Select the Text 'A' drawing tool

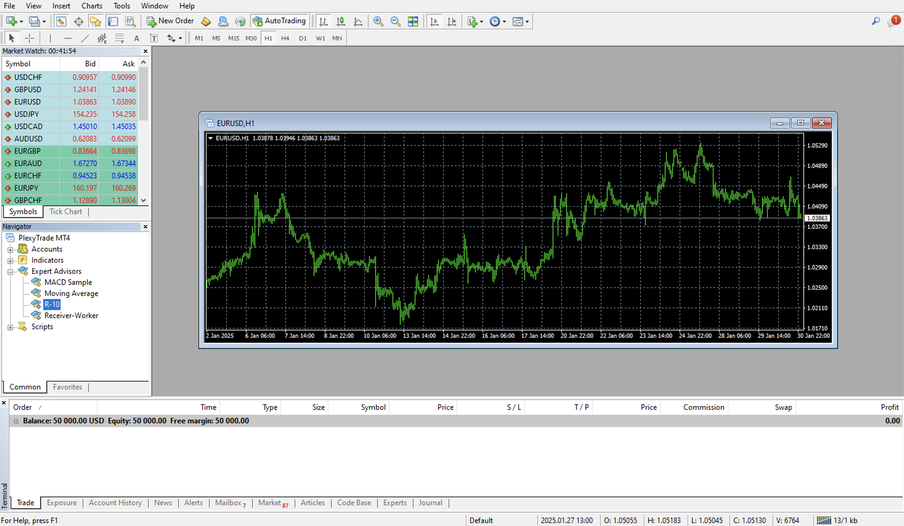(137, 38)
